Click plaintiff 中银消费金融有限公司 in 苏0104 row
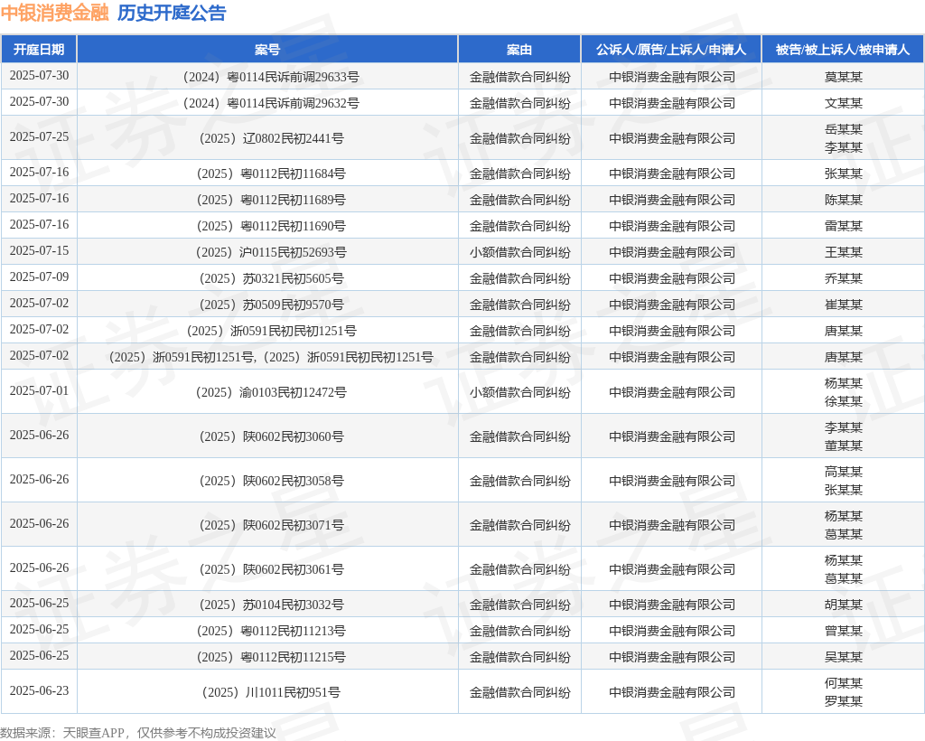Image resolution: width=925 pixels, height=741 pixels. click(x=672, y=605)
